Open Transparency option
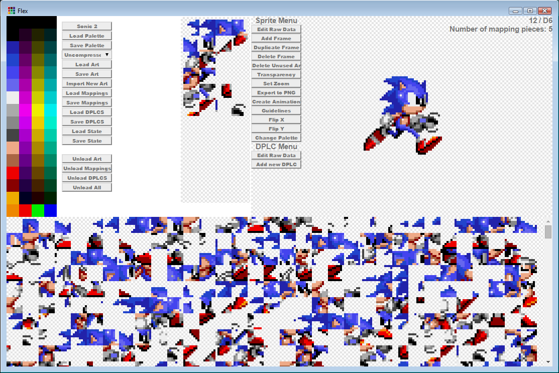559x373 pixels. point(276,74)
